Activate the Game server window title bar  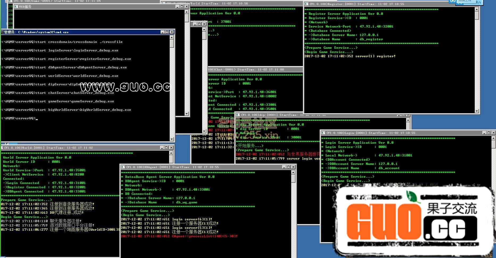(80, 1)
